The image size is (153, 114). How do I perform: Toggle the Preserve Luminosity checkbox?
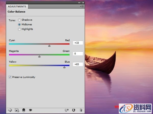(x=10, y=77)
